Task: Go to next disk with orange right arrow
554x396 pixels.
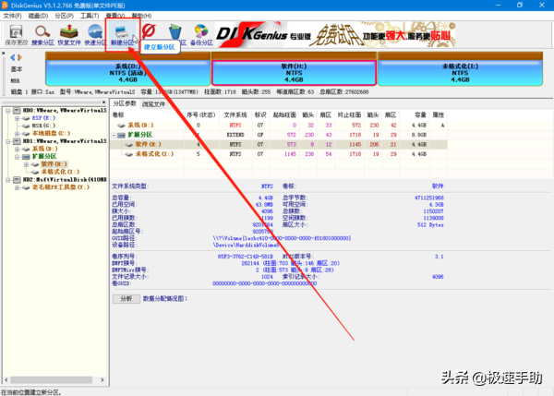Action: pos(19,57)
